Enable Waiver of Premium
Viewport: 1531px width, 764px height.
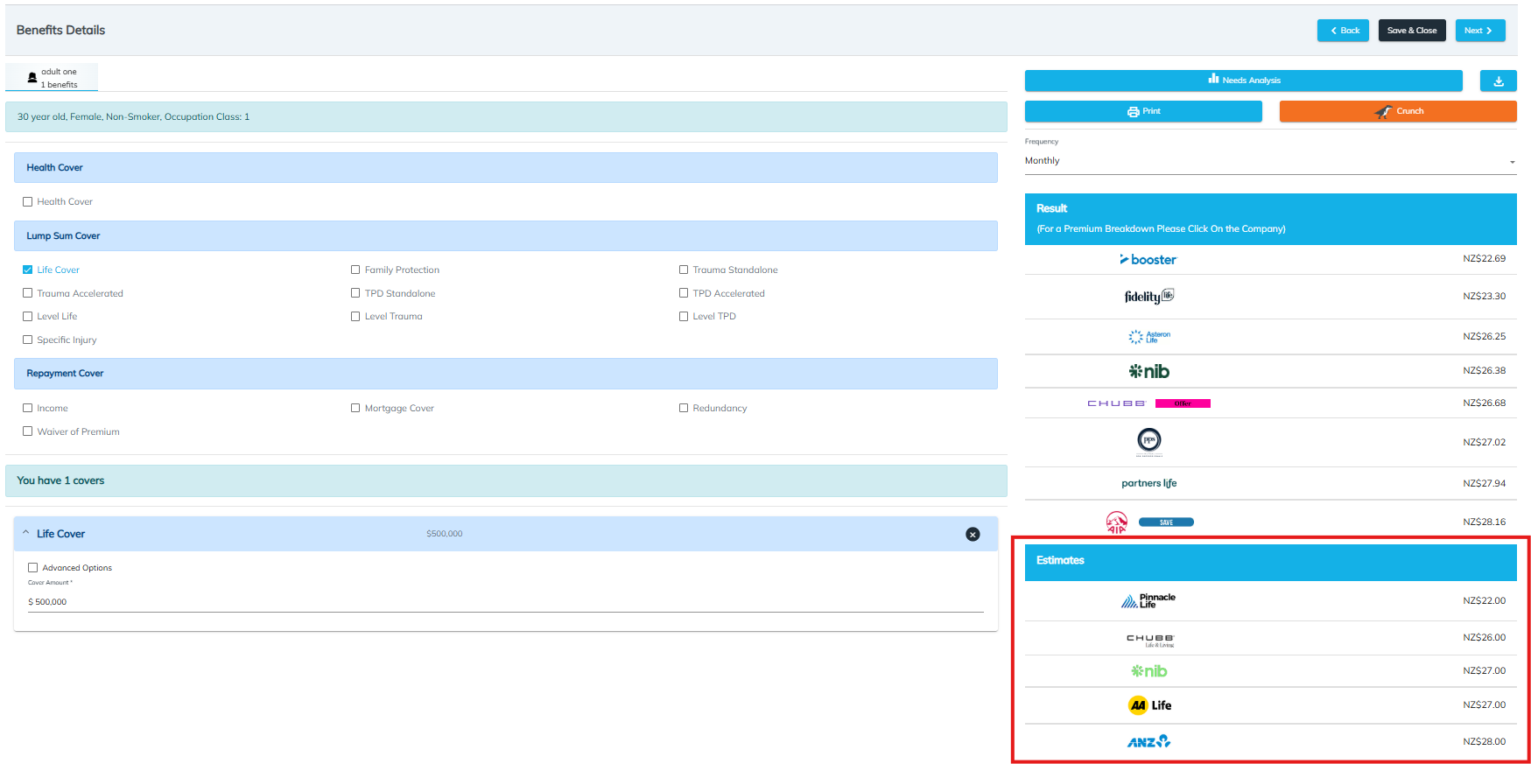tap(28, 431)
